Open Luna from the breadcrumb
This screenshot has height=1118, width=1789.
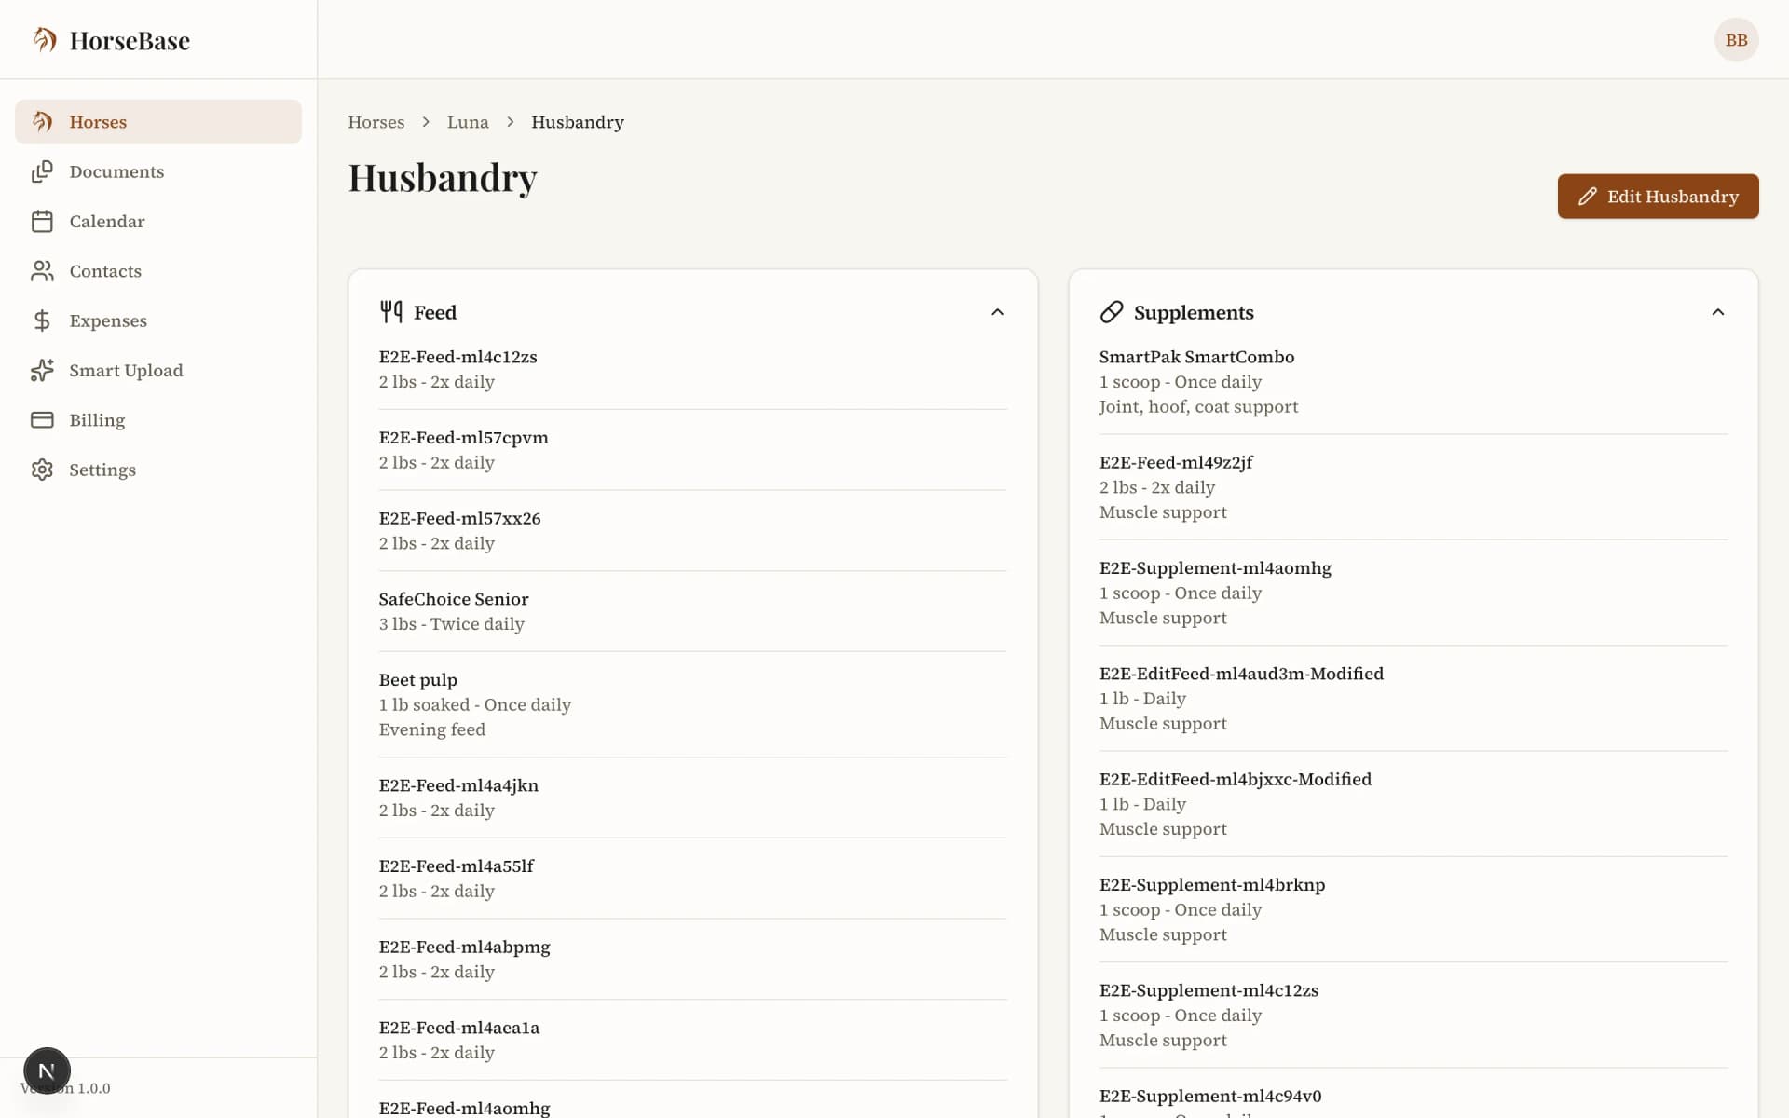[x=467, y=122]
